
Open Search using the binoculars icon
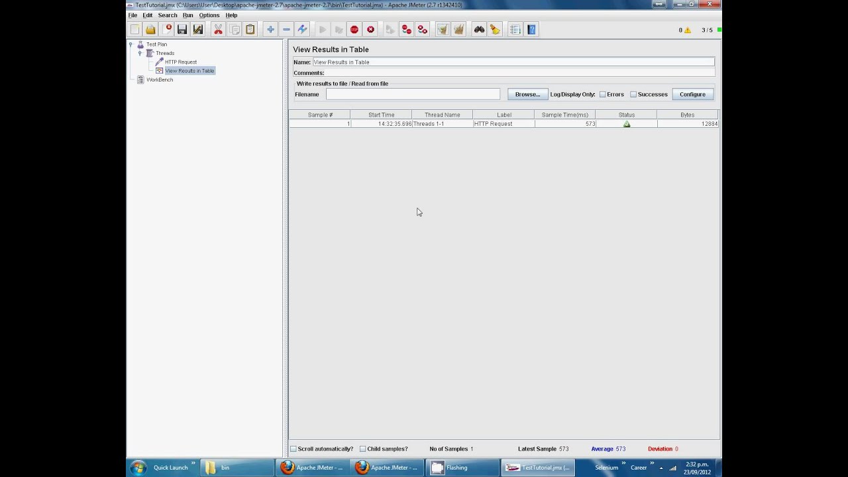click(x=479, y=30)
